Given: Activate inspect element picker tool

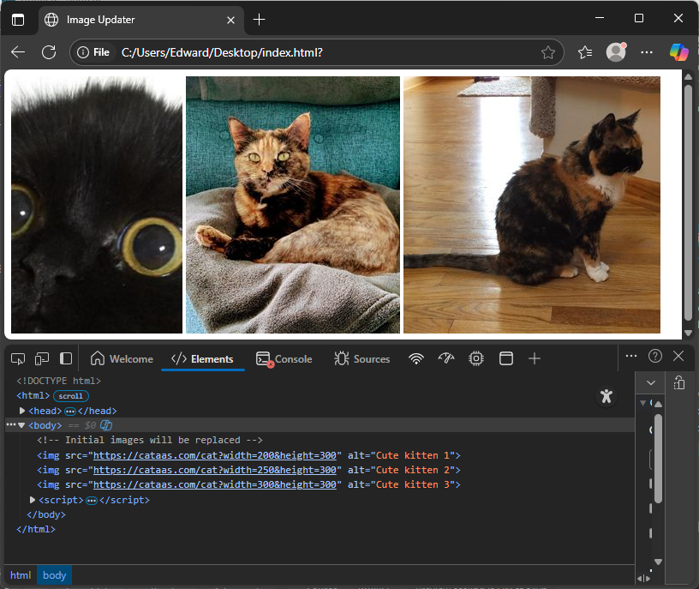Looking at the screenshot, I should (x=18, y=358).
